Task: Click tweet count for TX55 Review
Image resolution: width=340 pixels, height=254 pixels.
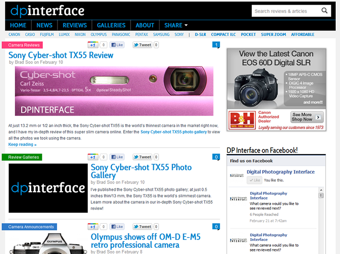Action: point(156,45)
